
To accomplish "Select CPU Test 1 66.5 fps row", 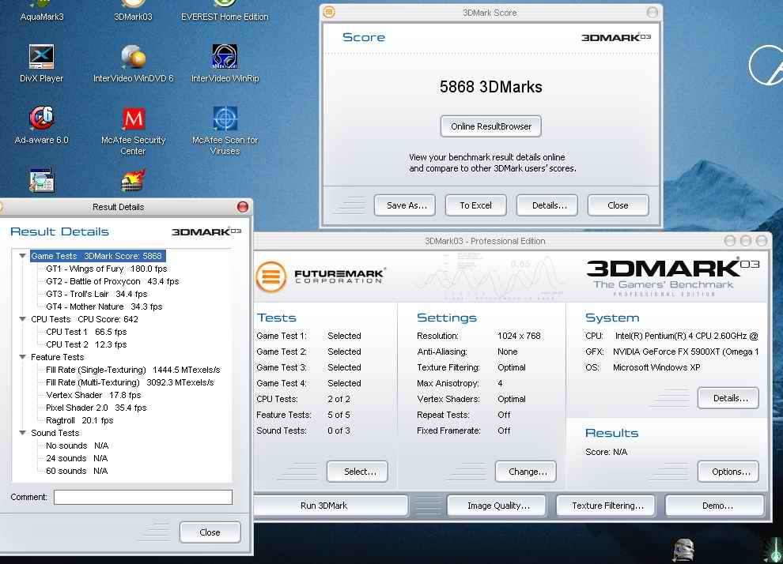I will tap(86, 332).
